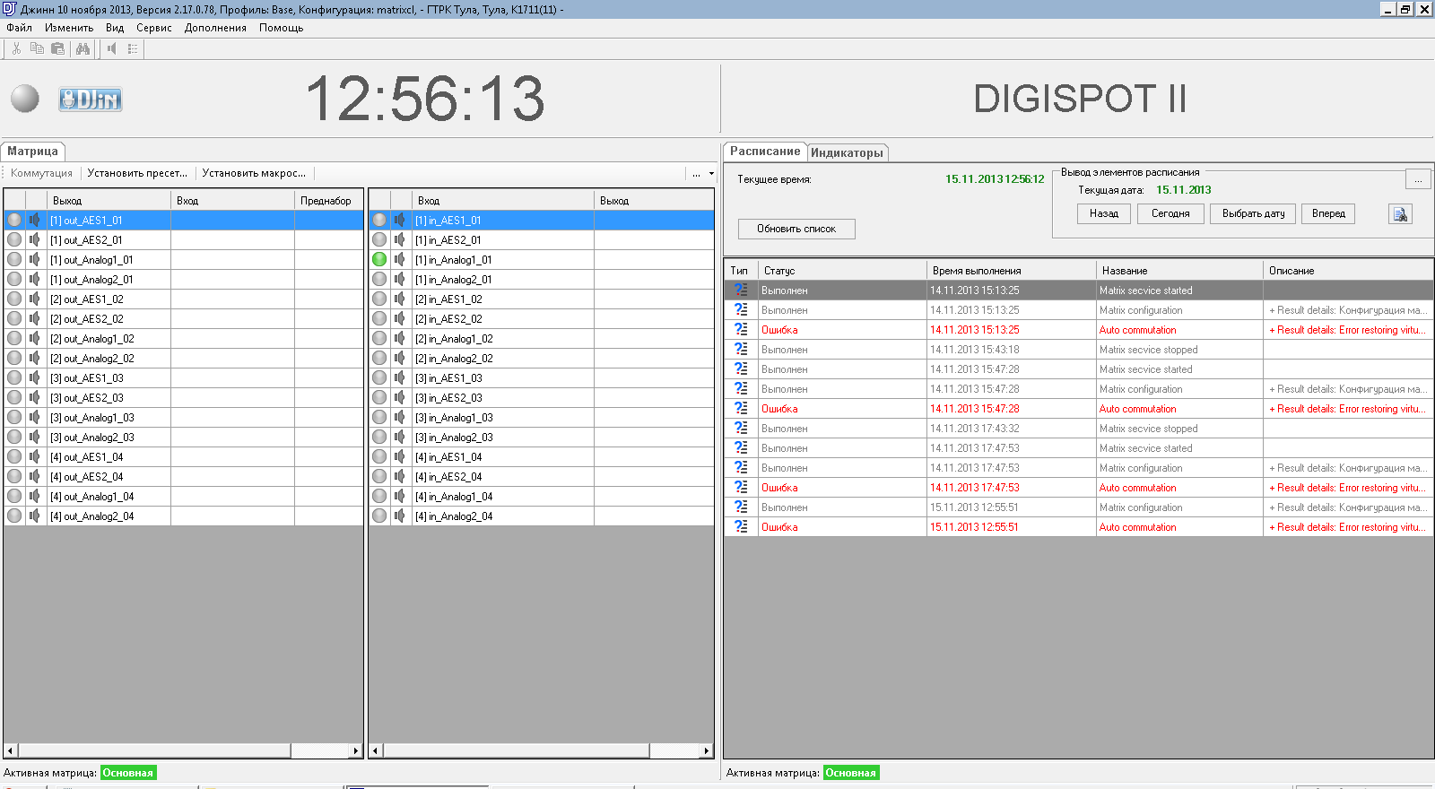Click the Copy toolbar icon
The image size is (1435, 789).
(x=37, y=48)
